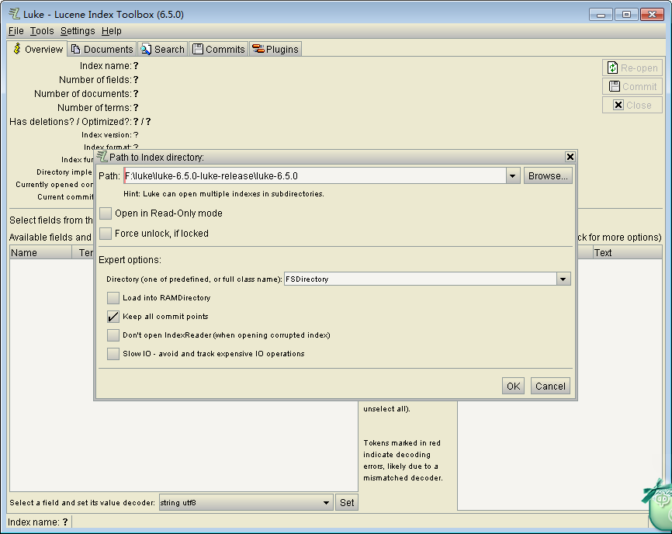Click the Re-open button refresh icon
The image size is (672, 534).
click(x=612, y=68)
